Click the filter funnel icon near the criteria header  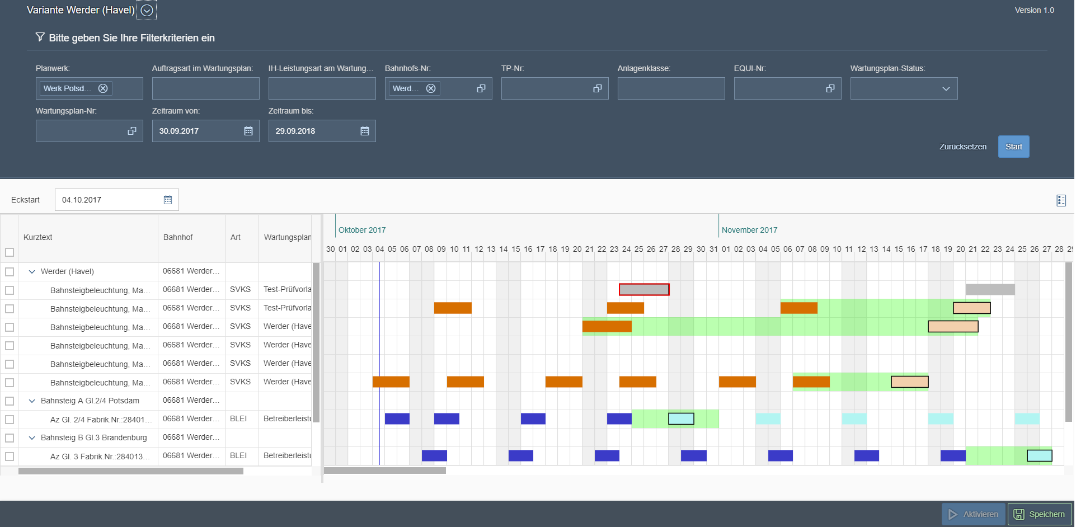39,37
